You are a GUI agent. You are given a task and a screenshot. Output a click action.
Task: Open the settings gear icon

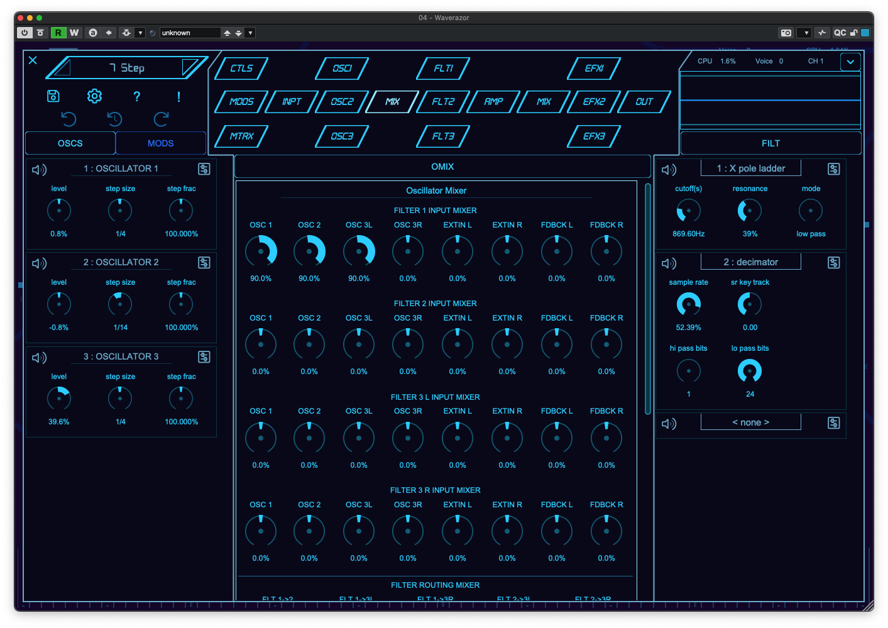pos(94,96)
